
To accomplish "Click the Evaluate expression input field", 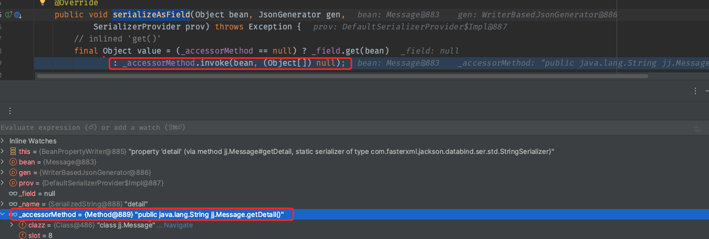I will tap(315, 128).
